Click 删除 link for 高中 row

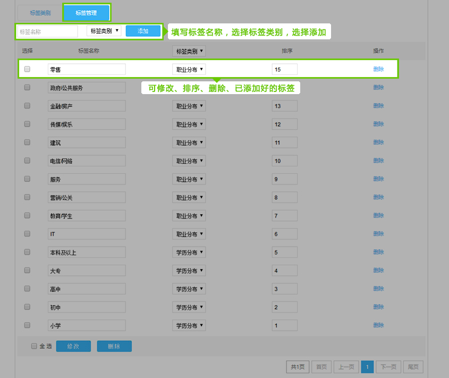tap(378, 289)
